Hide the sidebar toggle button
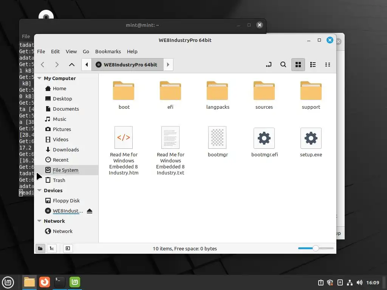This screenshot has width=387, height=290. 68,248
